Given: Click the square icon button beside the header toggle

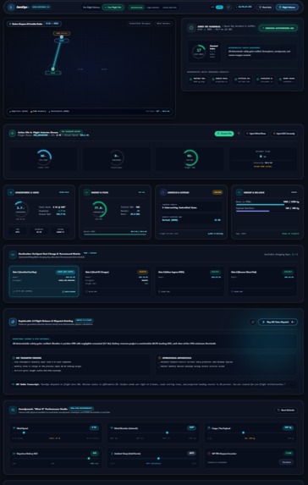Looking at the screenshot, I should (x=228, y=7).
